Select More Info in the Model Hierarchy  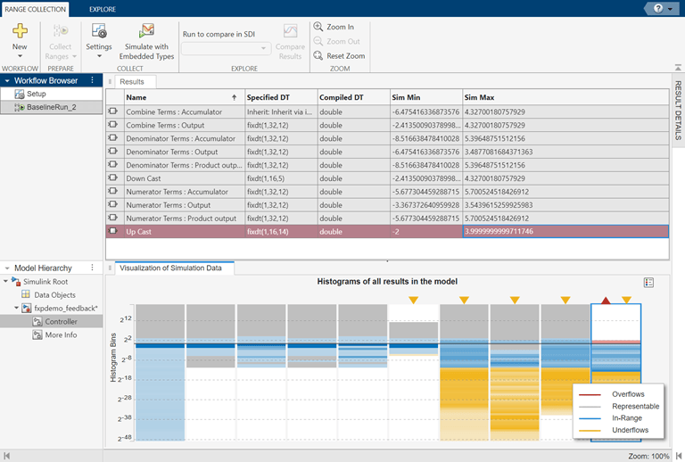tap(61, 335)
